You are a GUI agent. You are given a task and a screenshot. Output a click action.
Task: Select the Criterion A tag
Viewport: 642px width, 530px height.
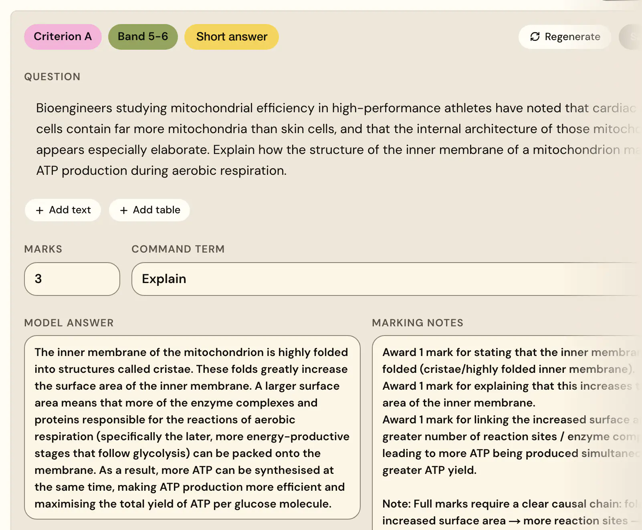coord(63,36)
